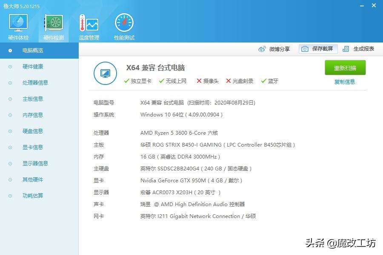Toggle the 蓝牙 status mark
Screen dimensions: 383x255
[263, 81]
